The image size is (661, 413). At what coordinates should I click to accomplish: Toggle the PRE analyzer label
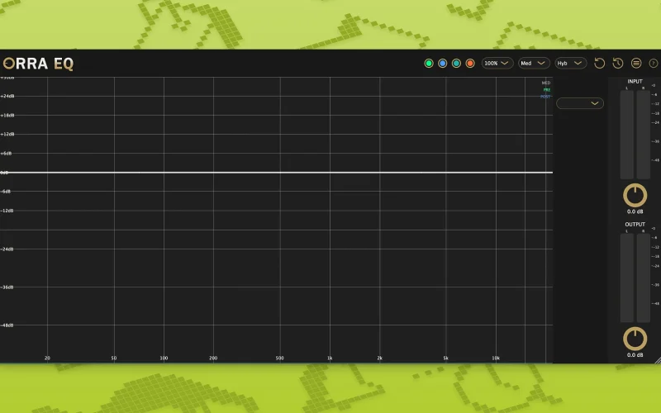(x=547, y=90)
